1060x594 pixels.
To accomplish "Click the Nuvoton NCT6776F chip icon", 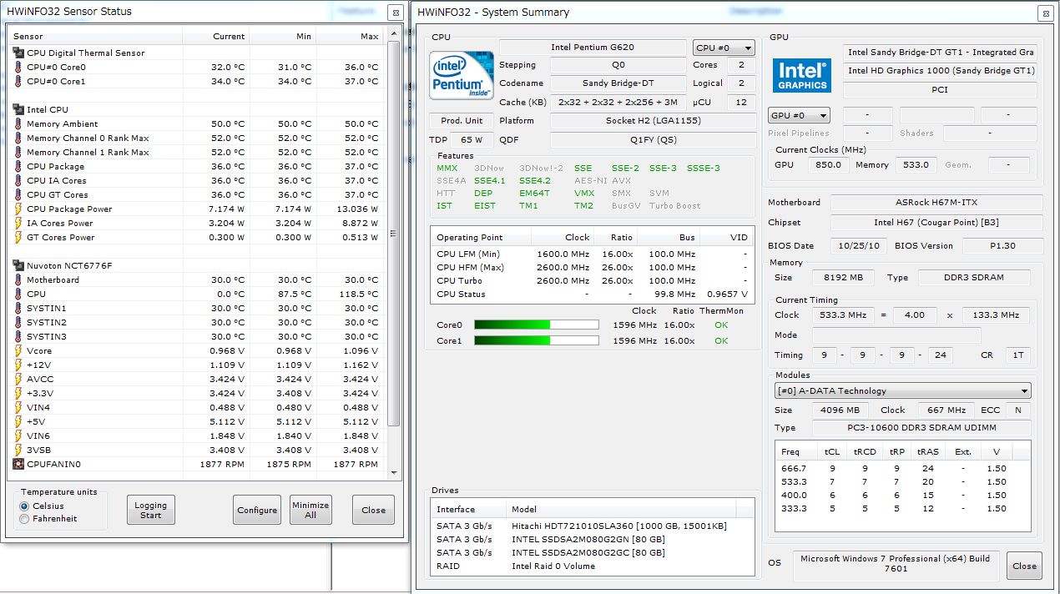I will [18, 265].
